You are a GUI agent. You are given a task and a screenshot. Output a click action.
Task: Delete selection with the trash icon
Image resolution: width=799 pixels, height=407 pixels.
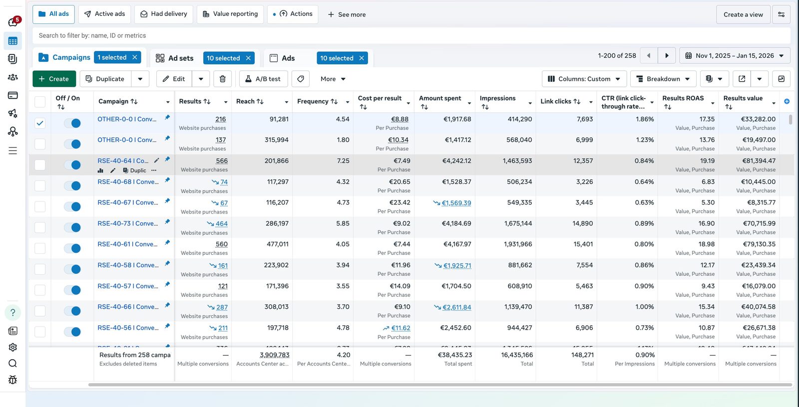click(223, 79)
